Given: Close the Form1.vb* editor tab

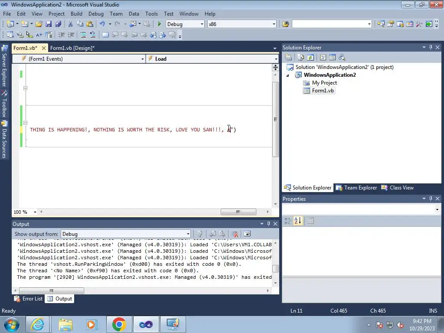Looking at the screenshot, I should [x=44, y=48].
